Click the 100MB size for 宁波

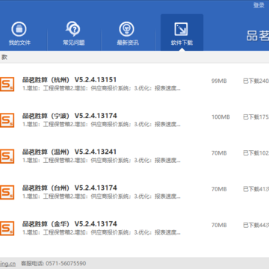pos(220,117)
